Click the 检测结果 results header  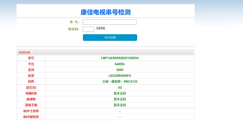tap(25, 52)
